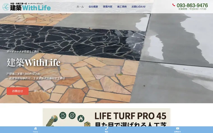Viewport: 213px width, 133px height.
Task: Click the text 営業時間：平日9:00～17:00
Action: (x=192, y=9)
